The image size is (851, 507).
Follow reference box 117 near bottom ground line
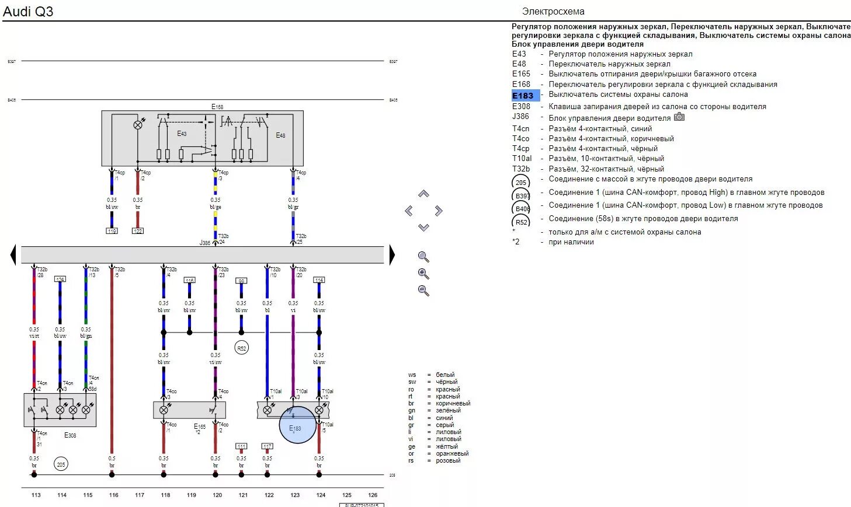pos(267,446)
